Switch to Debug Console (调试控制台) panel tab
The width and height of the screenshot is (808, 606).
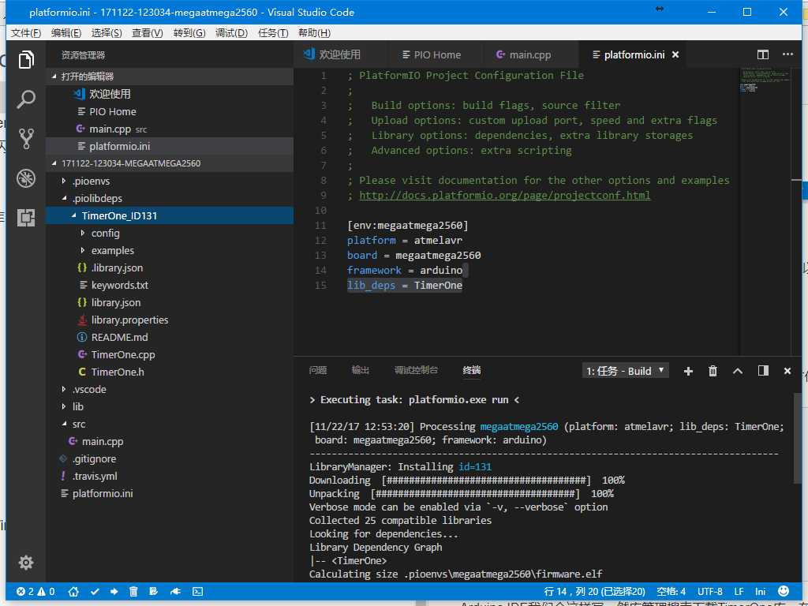click(x=417, y=370)
